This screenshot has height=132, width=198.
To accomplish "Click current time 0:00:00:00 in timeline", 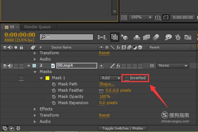I will pyautogui.click(x=20, y=35).
